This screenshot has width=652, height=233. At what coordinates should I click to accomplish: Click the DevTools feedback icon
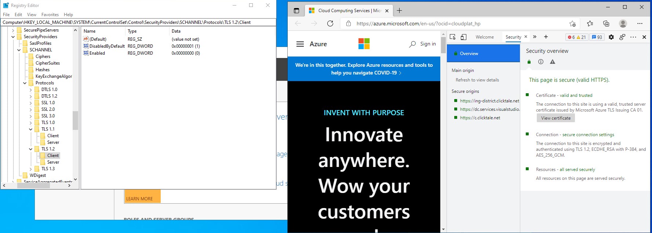click(622, 37)
